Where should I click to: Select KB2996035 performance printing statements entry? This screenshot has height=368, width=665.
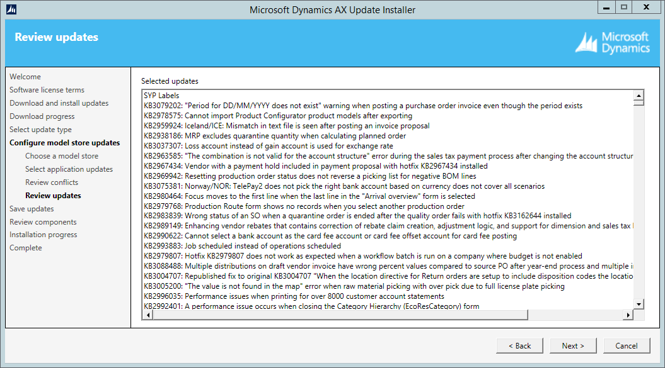click(x=294, y=296)
